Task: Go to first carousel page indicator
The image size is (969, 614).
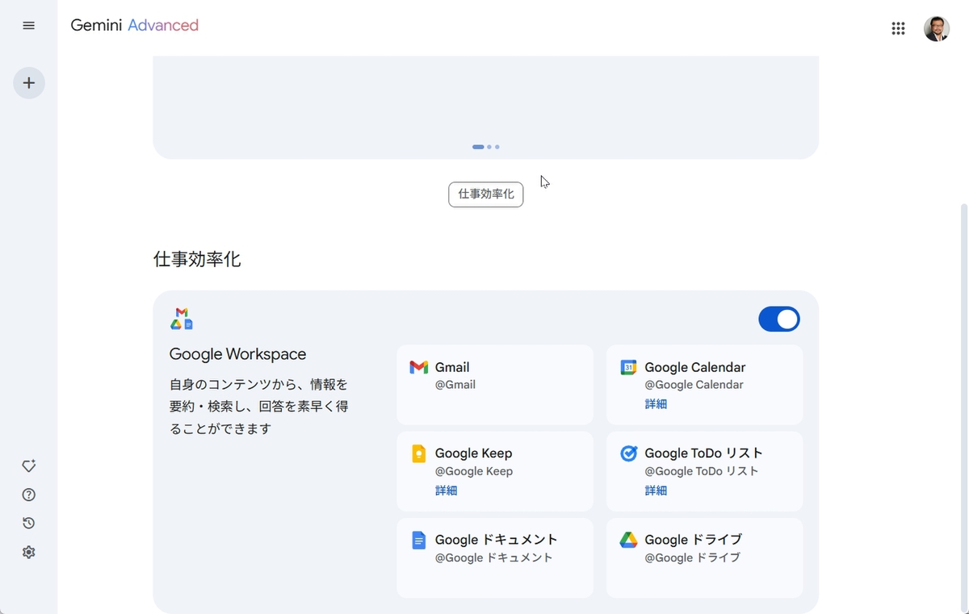Action: tap(478, 147)
